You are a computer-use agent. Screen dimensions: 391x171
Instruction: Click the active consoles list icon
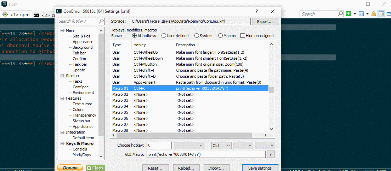(361, 14)
